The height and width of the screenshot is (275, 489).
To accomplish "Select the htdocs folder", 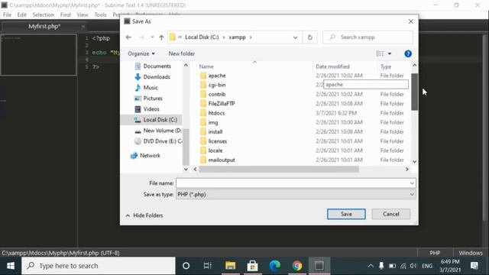I will [216, 113].
